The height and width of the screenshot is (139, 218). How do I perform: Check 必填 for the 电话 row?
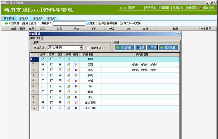click(43, 81)
